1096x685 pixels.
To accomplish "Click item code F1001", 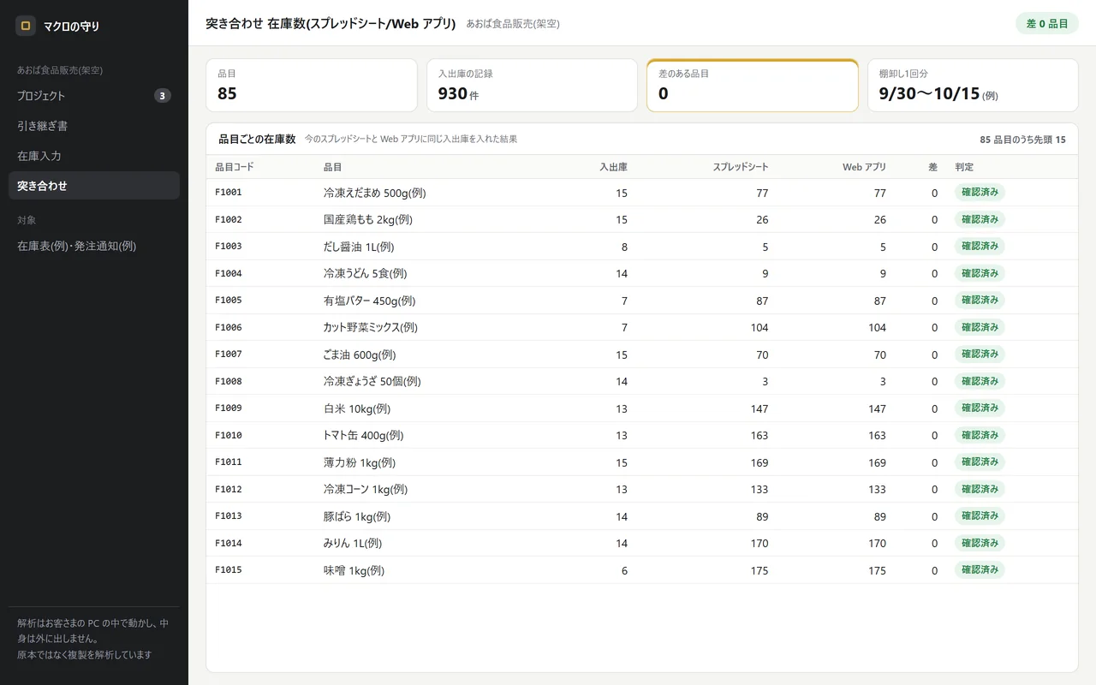I will point(229,193).
